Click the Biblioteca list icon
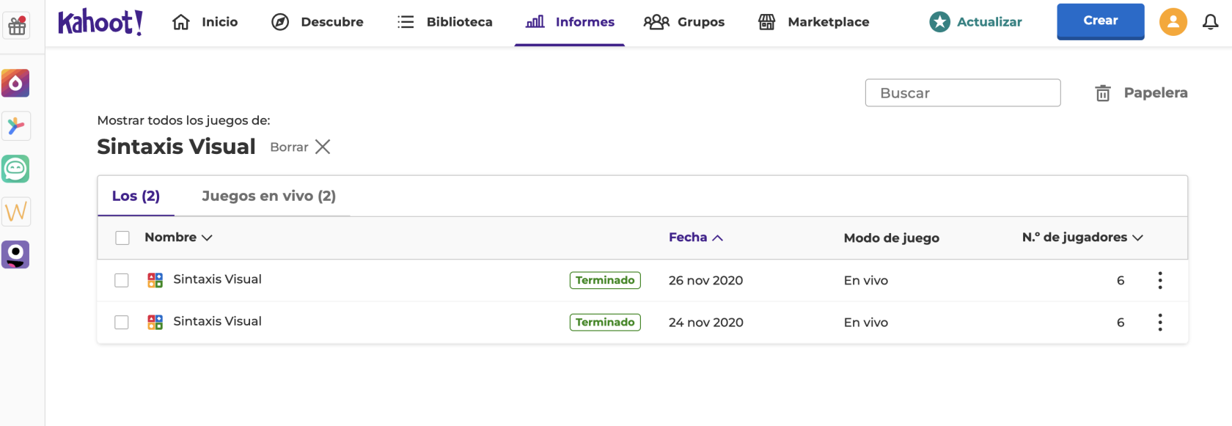 click(x=406, y=22)
